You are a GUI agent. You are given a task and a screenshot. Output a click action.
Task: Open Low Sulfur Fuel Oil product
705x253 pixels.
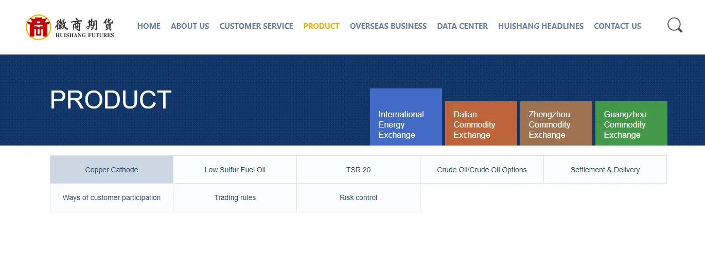point(235,170)
